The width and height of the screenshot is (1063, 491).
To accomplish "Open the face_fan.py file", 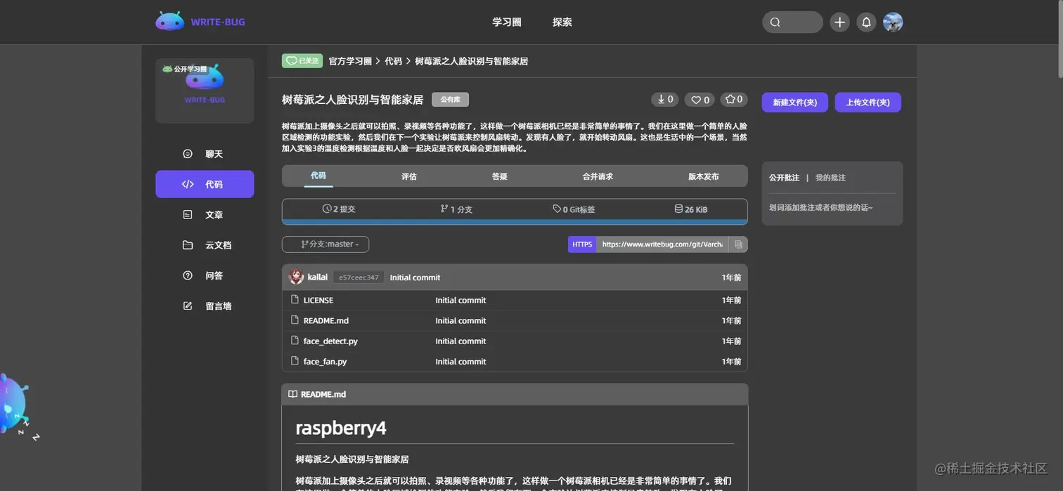I will click(x=325, y=361).
